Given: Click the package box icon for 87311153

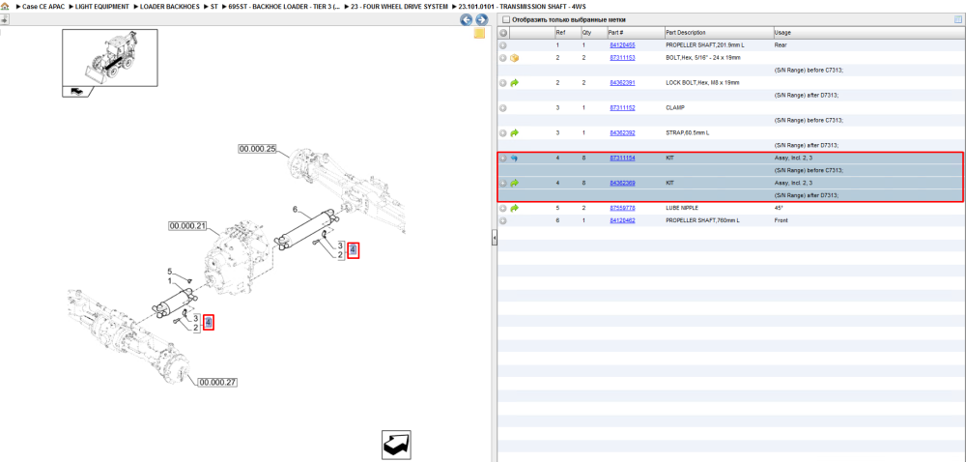Looking at the screenshot, I should pos(515,58).
